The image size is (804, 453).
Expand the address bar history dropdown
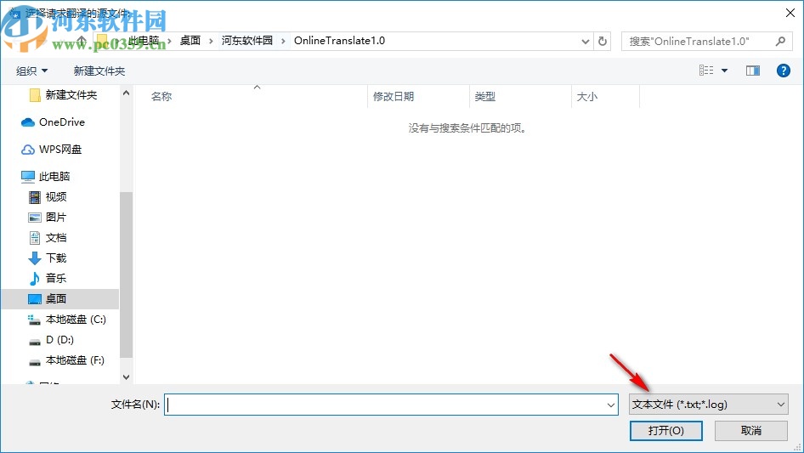(585, 42)
